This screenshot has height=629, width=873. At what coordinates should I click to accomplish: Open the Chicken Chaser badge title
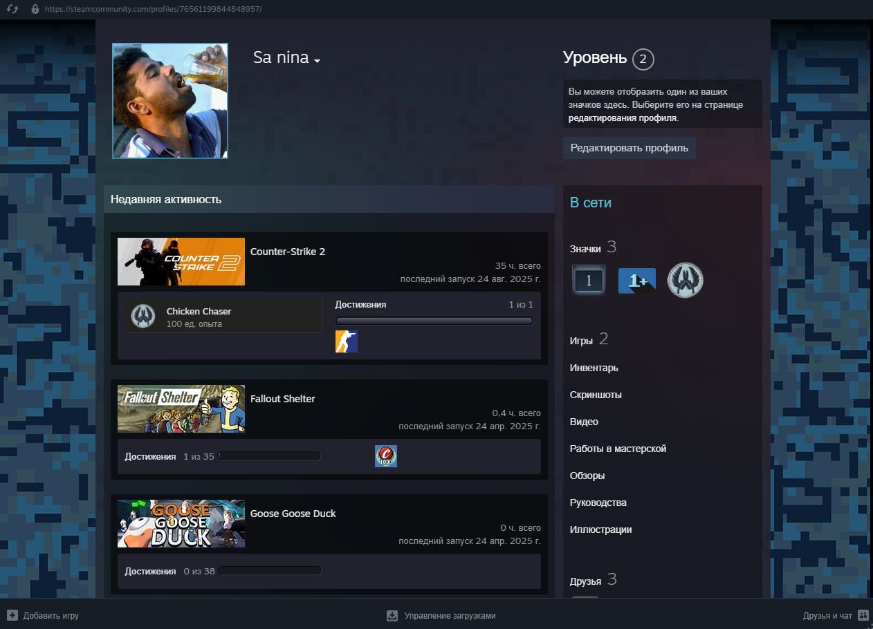(x=199, y=311)
